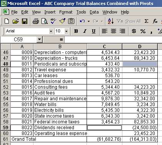The image size is (162, 145).
Task: Expand the Name Box dropdown arrow
Action: coord(39,39)
